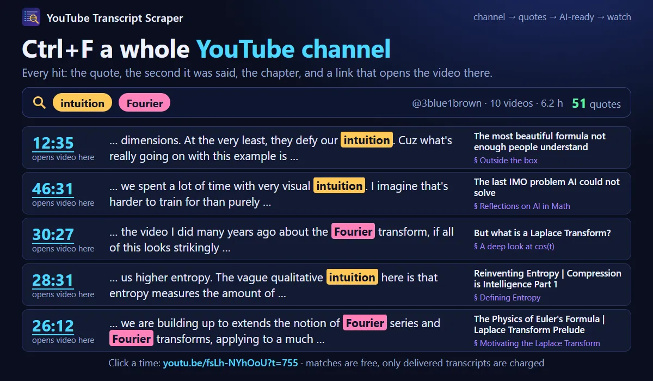Click the youtu.be/fsLh-NYhOoU?t=755 link
This screenshot has height=381, width=653.
click(230, 362)
